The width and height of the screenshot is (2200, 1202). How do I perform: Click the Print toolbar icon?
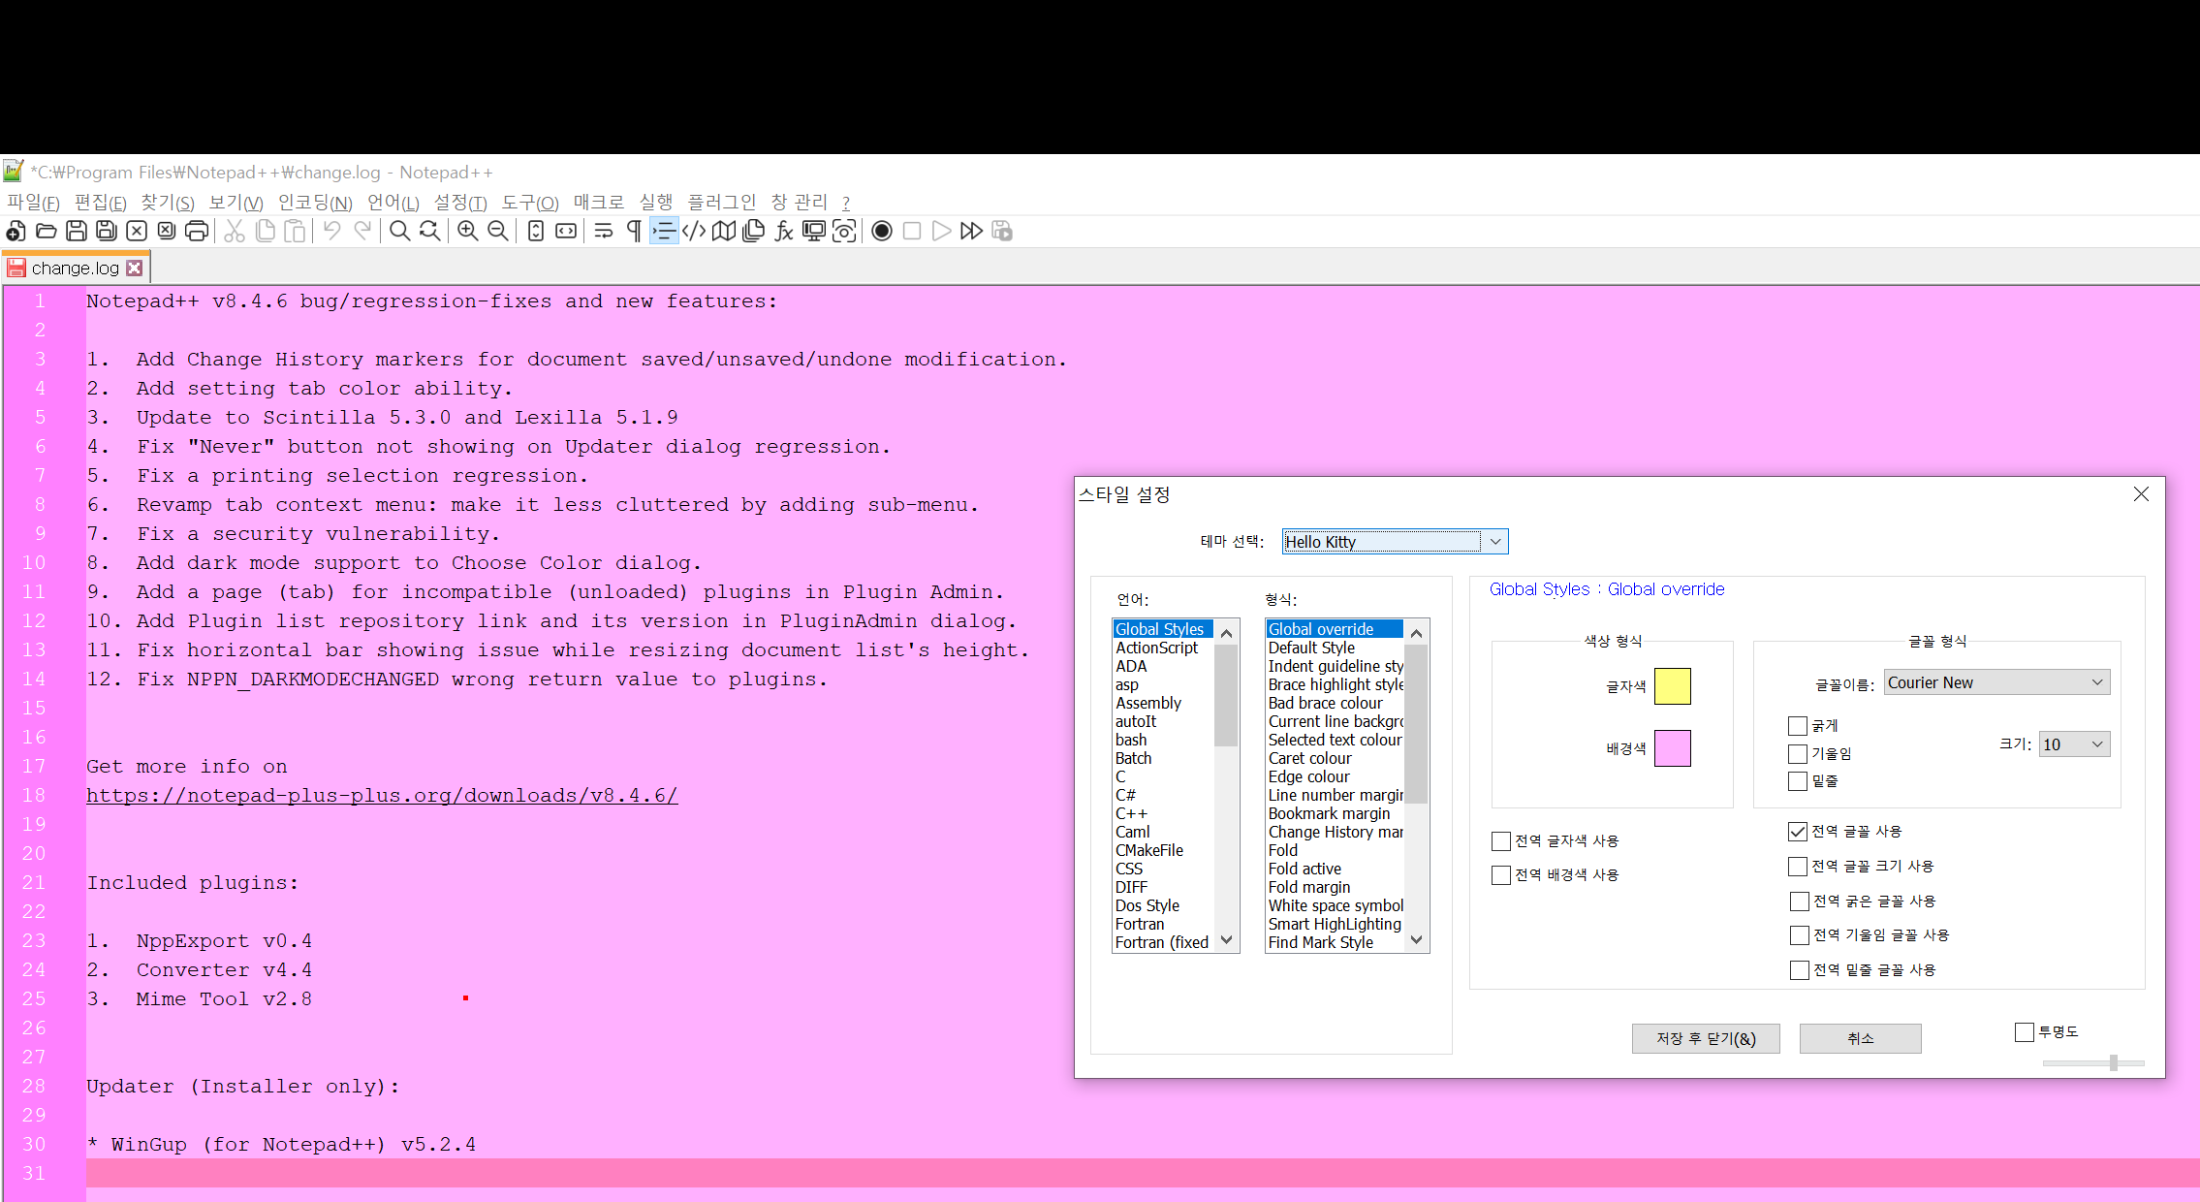tap(197, 231)
